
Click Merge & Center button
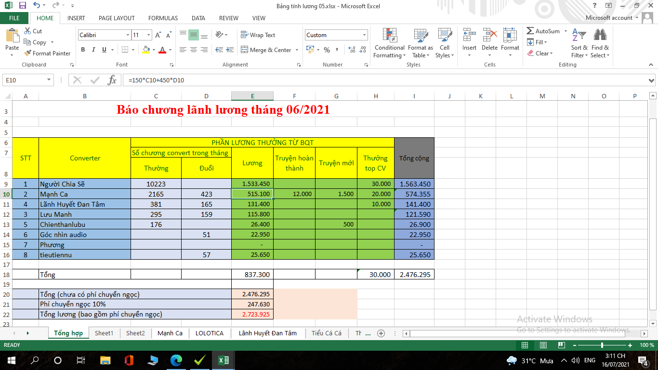tap(266, 50)
